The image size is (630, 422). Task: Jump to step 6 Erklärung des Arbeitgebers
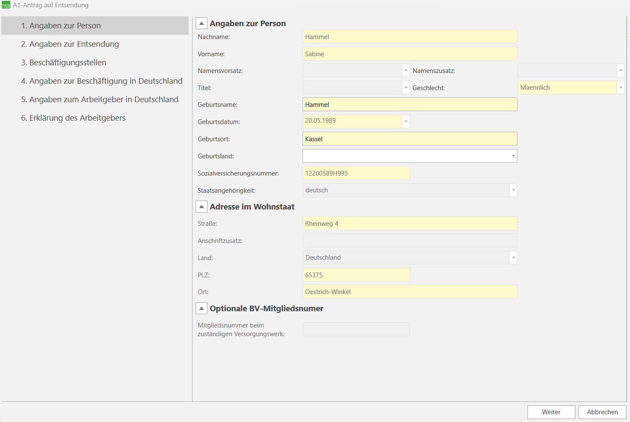(73, 118)
